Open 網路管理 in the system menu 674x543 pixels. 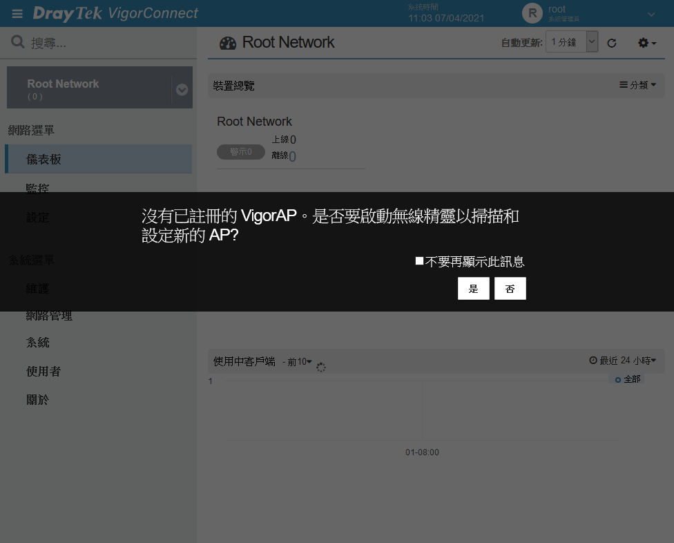coord(49,316)
